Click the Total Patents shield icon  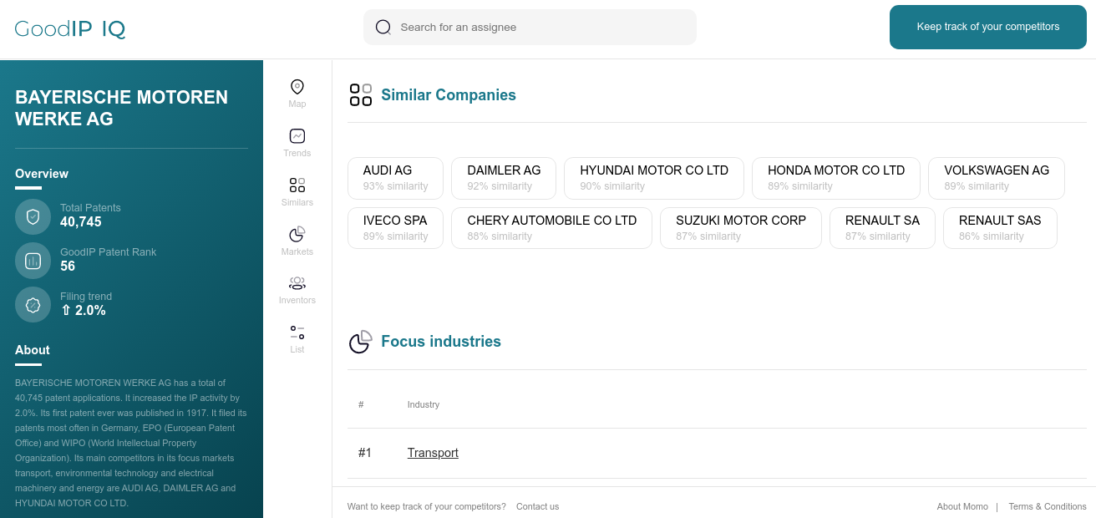(33, 216)
